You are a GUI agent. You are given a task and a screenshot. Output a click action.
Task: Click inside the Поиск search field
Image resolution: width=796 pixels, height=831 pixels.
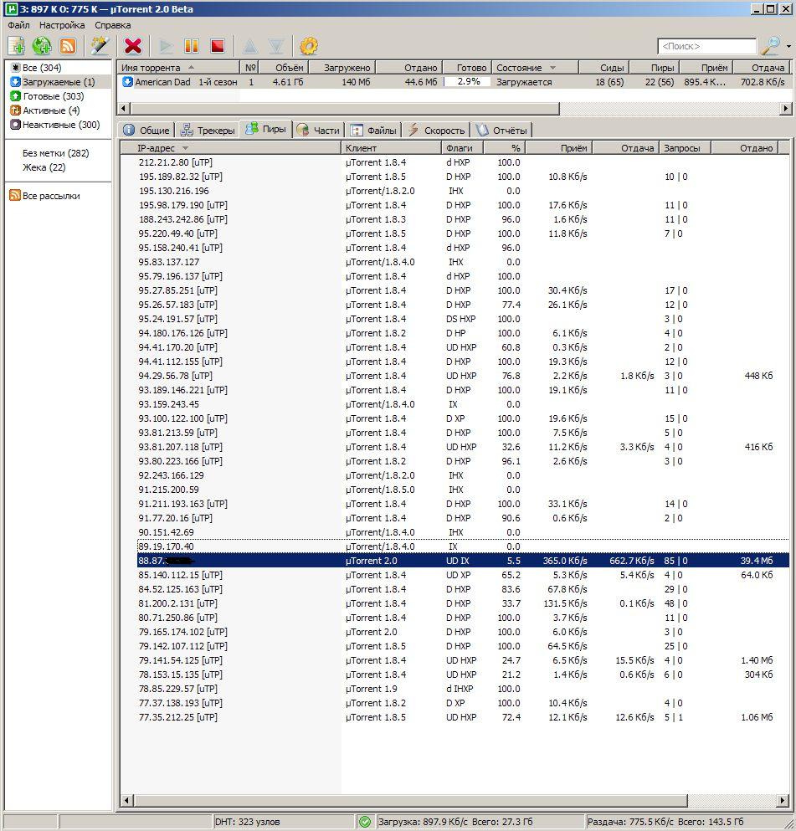click(706, 47)
